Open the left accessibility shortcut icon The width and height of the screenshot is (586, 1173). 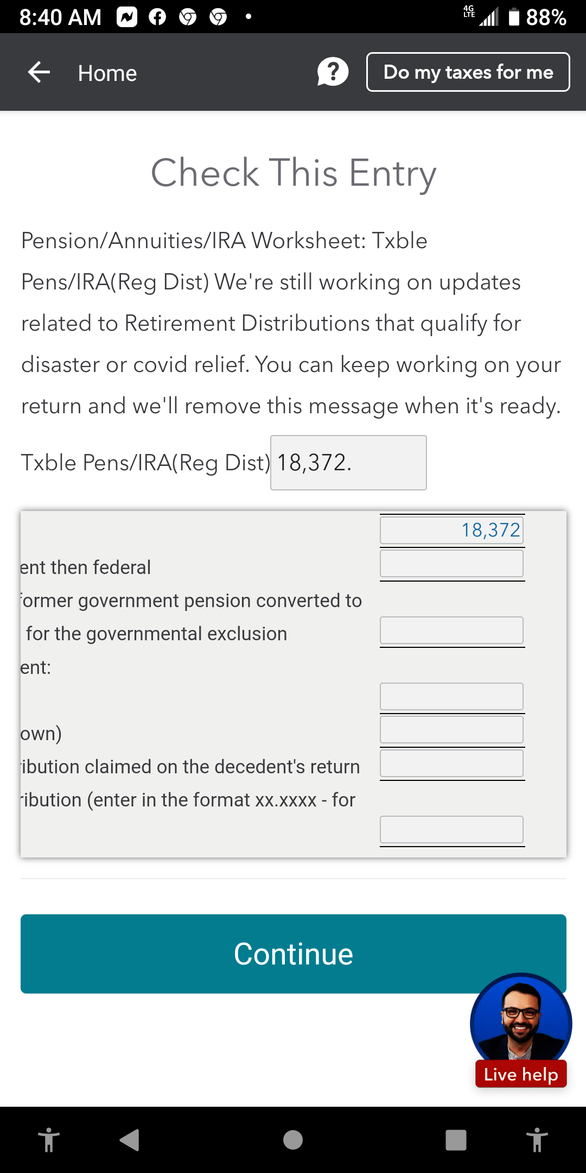(x=49, y=1141)
